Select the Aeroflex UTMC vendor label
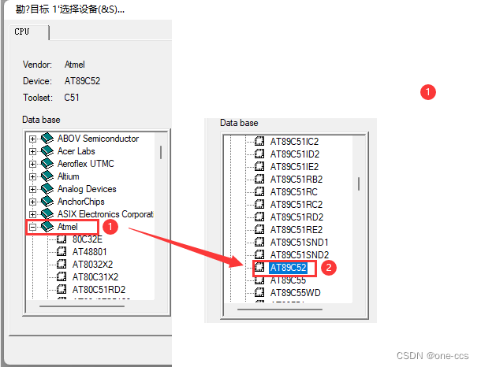This screenshot has height=367, width=481. point(86,164)
